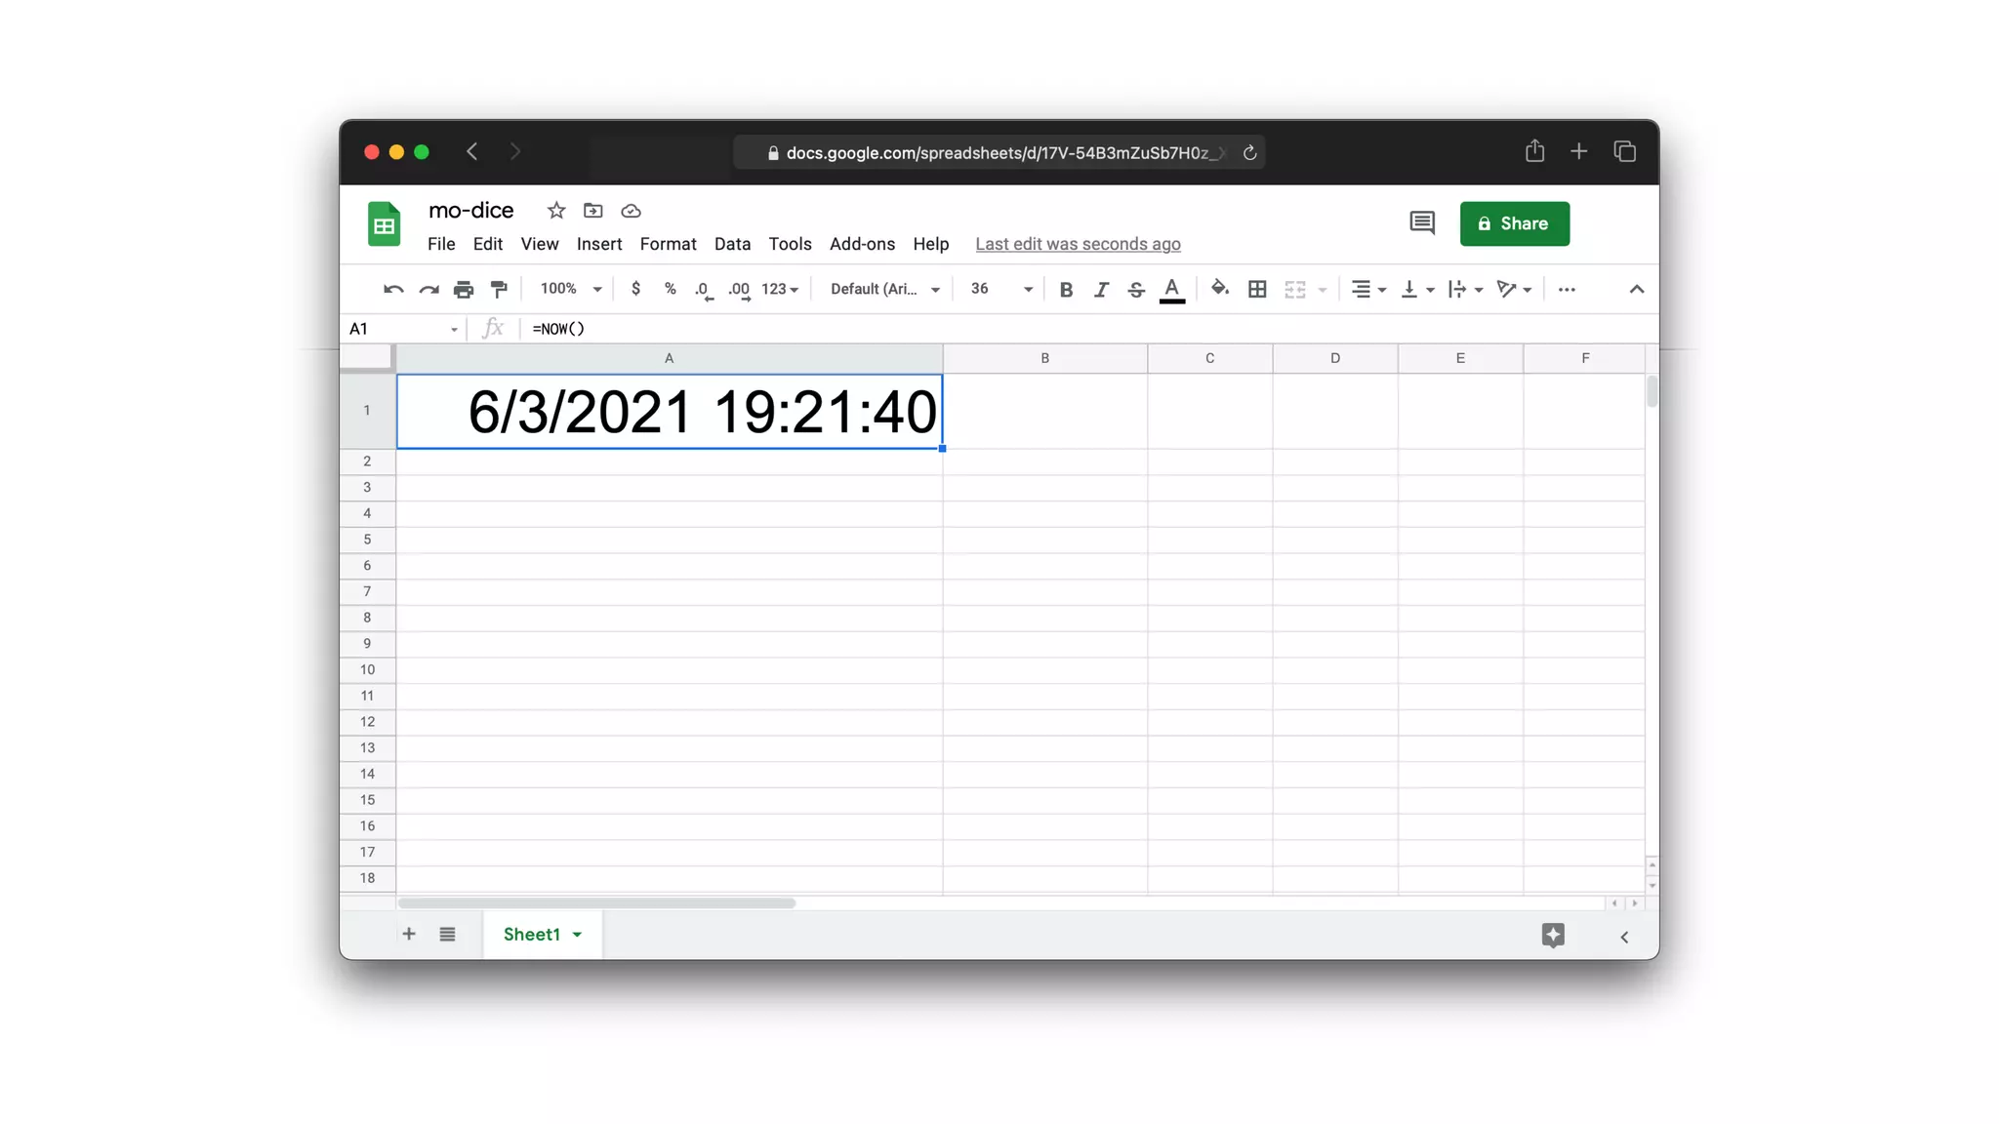Click the green Share button
The width and height of the screenshot is (1999, 1124).
pyautogui.click(x=1514, y=223)
